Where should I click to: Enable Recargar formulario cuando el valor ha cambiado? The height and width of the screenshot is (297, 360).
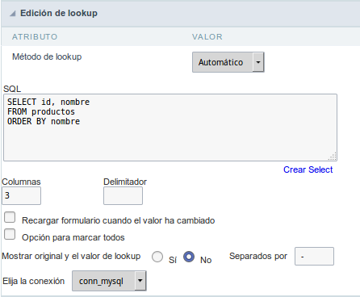10,217
